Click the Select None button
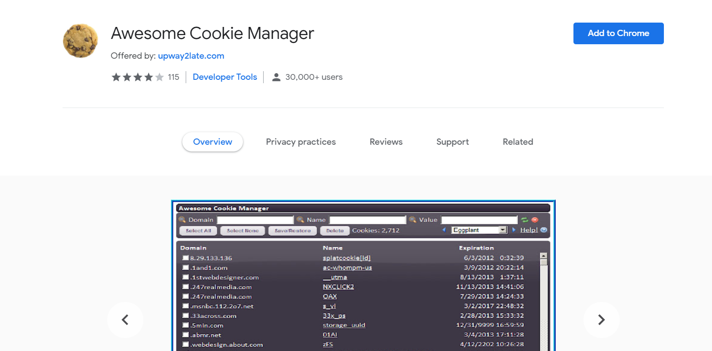This screenshot has width=712, height=351. (242, 231)
